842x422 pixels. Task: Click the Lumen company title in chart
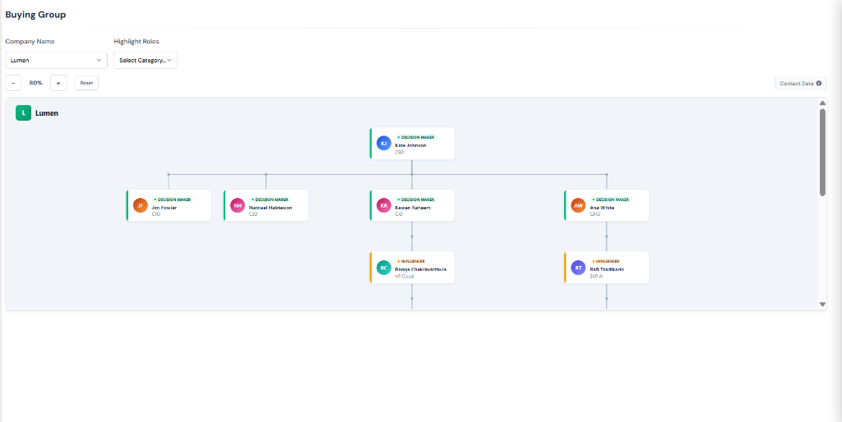pyautogui.click(x=47, y=113)
